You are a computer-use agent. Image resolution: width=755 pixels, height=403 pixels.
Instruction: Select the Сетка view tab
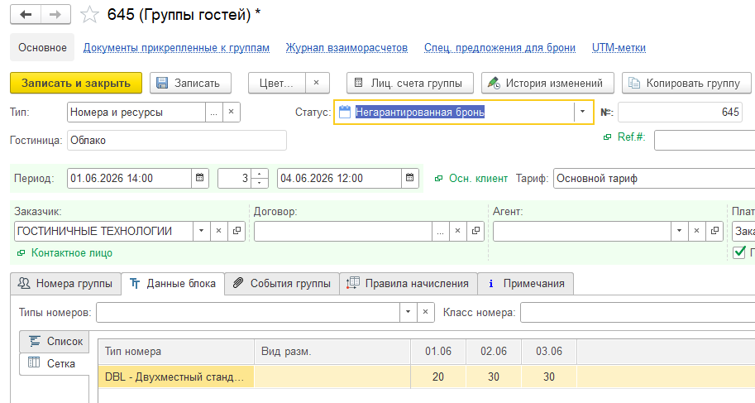point(55,363)
